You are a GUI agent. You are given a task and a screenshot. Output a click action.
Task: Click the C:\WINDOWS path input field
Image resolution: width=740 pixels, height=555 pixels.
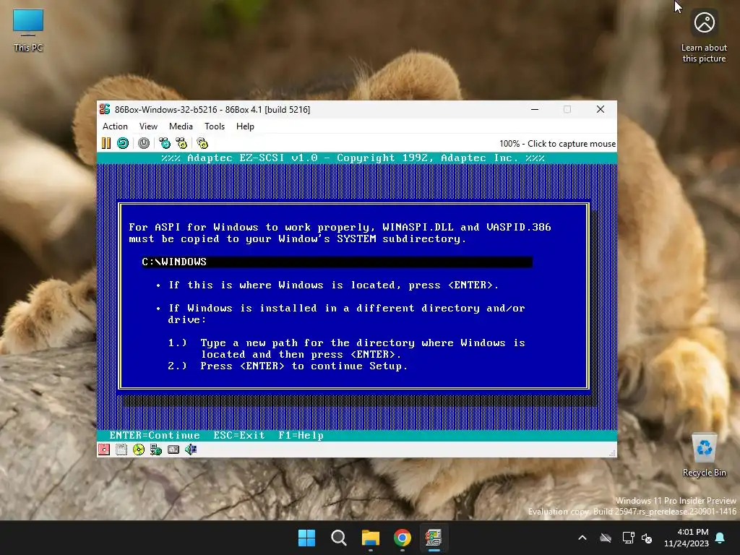point(337,262)
